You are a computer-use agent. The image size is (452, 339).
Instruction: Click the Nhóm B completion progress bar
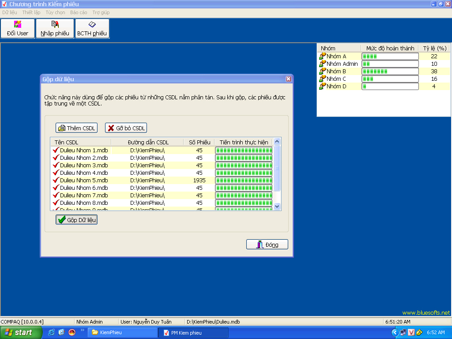pos(390,71)
